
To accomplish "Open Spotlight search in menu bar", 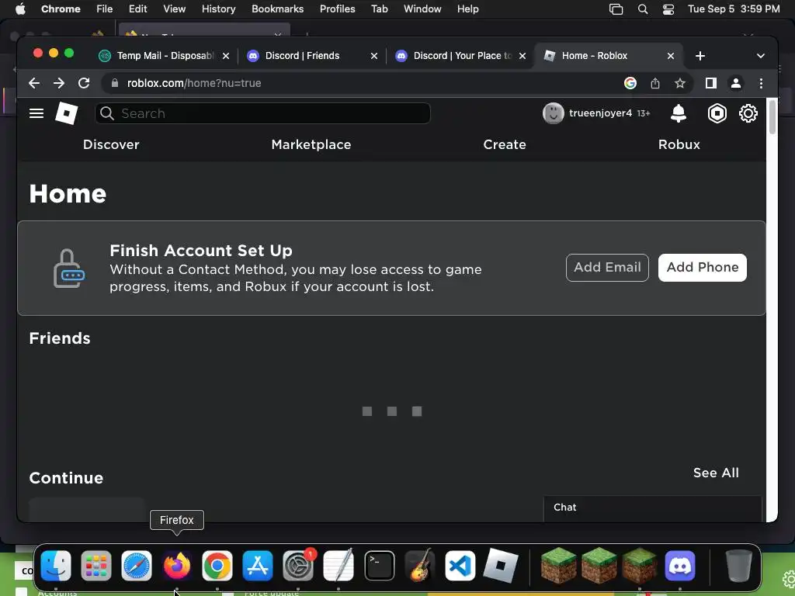I will click(x=642, y=9).
